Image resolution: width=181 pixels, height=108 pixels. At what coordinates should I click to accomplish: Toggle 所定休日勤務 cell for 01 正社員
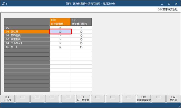tap(81, 32)
